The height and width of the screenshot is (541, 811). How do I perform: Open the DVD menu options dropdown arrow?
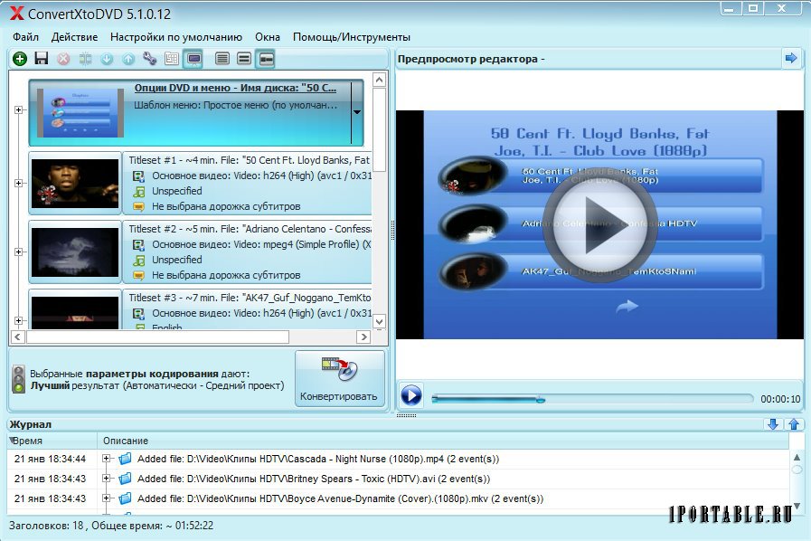click(x=357, y=112)
